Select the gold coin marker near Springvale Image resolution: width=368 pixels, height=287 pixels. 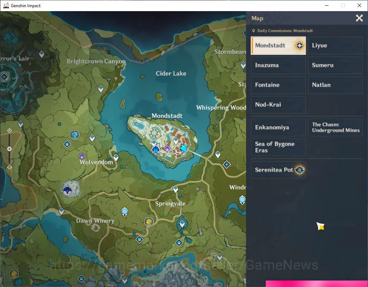point(149,222)
